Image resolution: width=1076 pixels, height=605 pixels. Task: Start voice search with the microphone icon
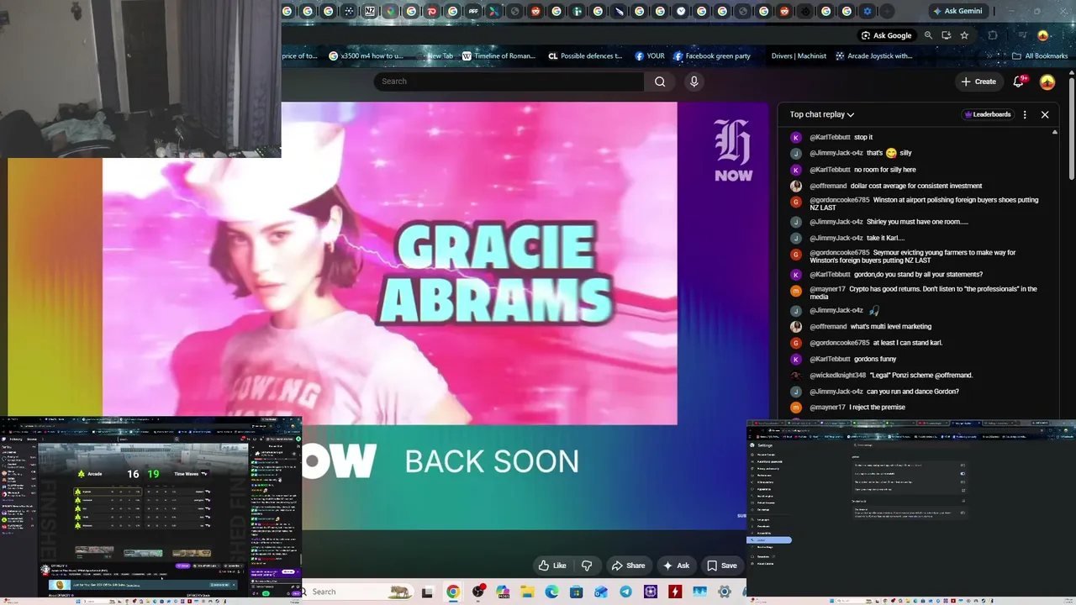pos(694,82)
